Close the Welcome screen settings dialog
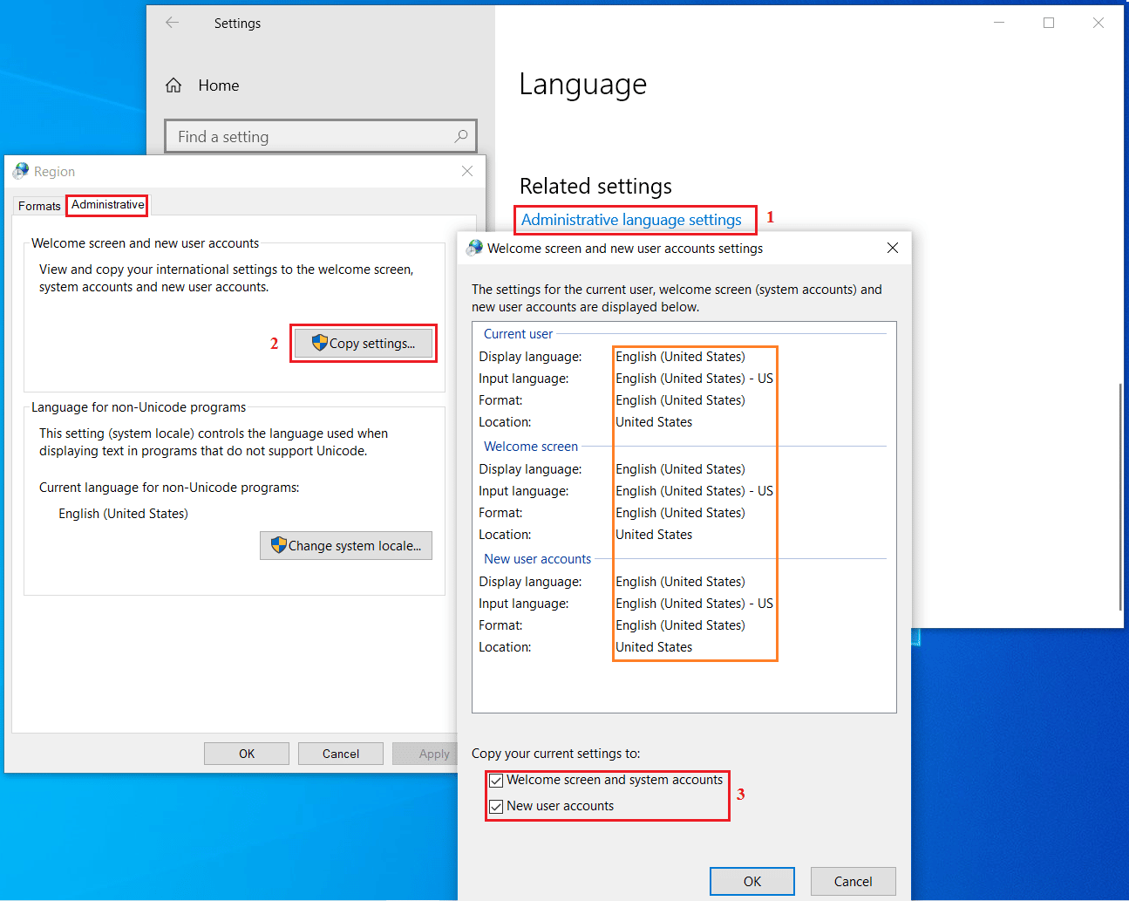Viewport: 1129px width, 901px height. pos(892,248)
